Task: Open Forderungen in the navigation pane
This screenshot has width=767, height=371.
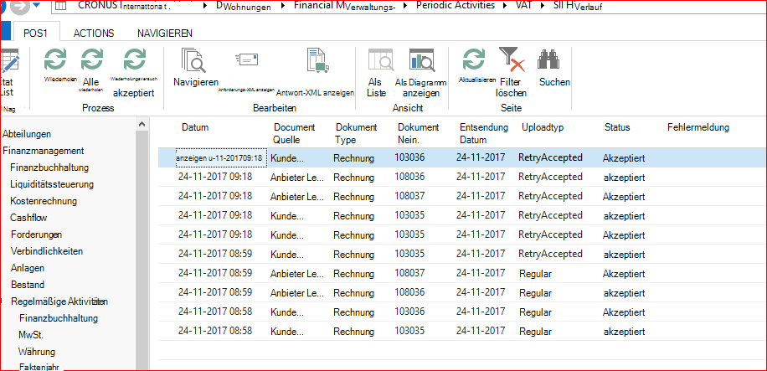Action: pyautogui.click(x=36, y=234)
